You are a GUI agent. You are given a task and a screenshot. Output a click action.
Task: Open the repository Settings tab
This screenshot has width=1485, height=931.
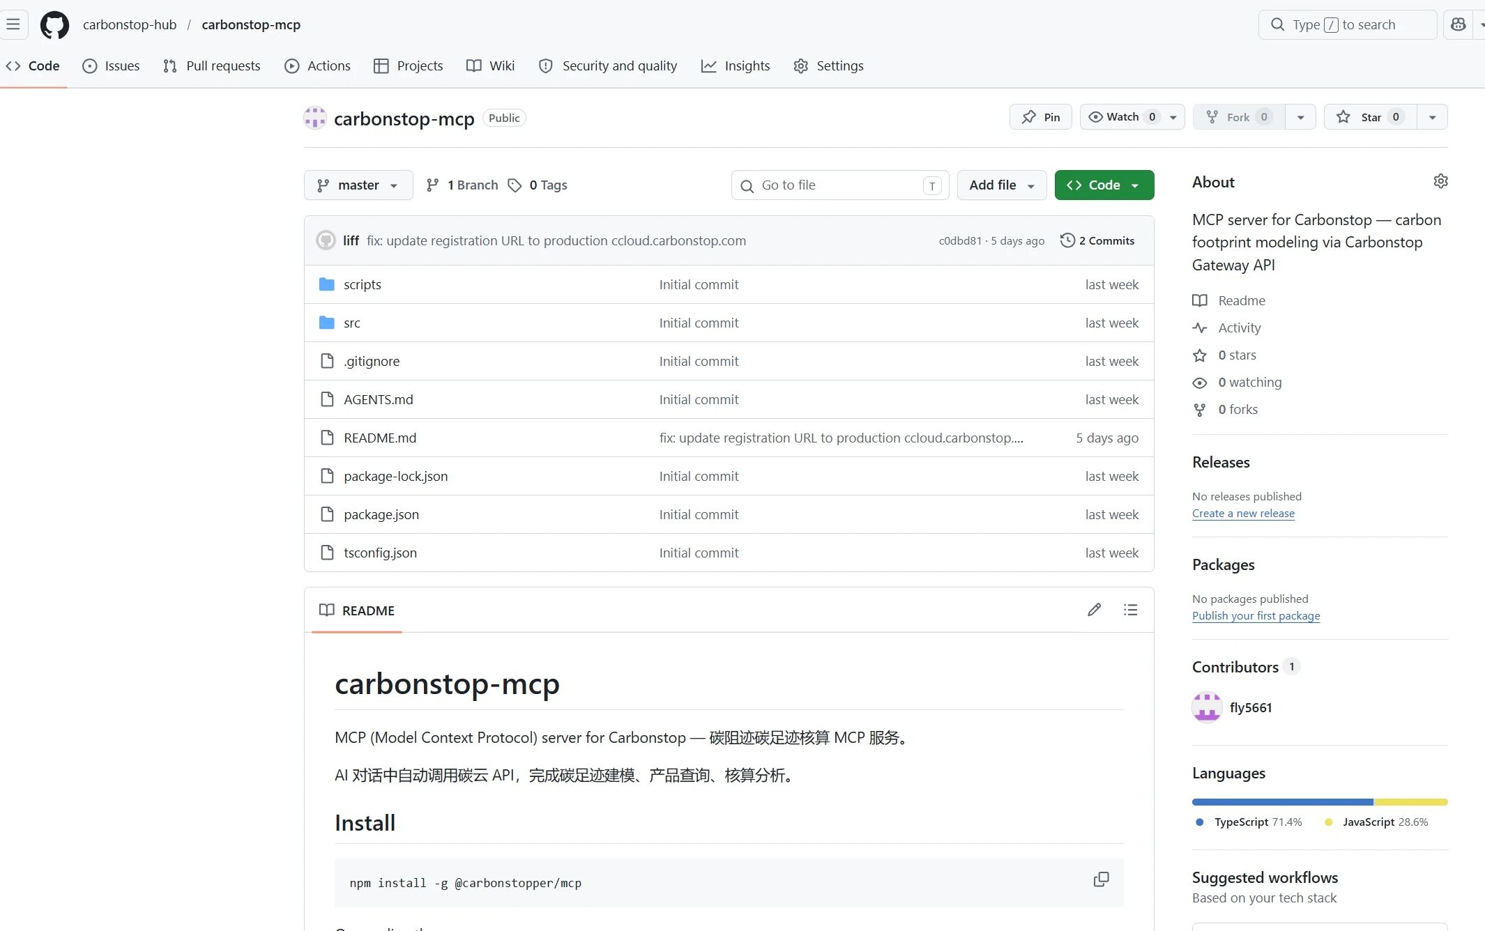pos(829,66)
